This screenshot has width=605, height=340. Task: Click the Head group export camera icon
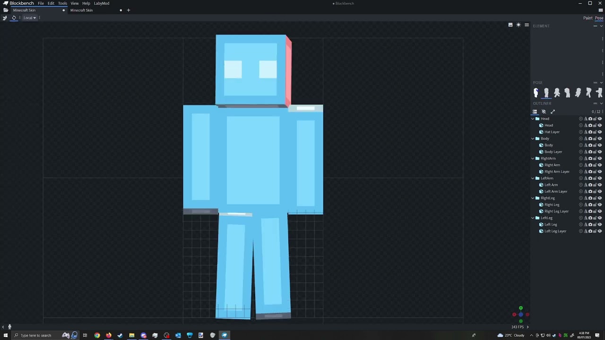(x=590, y=119)
